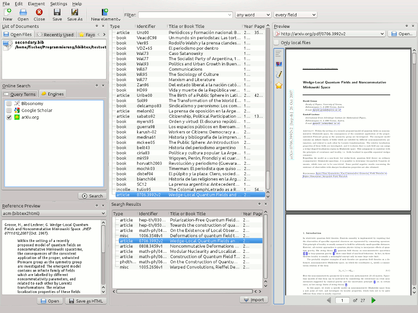Go to next page with green arrow
The height and width of the screenshot is (313, 418).
point(374,300)
